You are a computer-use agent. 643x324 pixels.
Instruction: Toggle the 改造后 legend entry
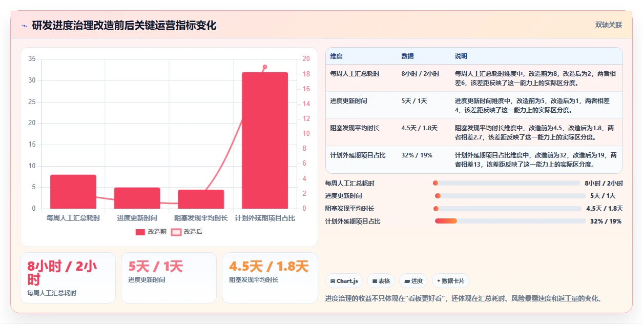pyautogui.click(x=187, y=232)
